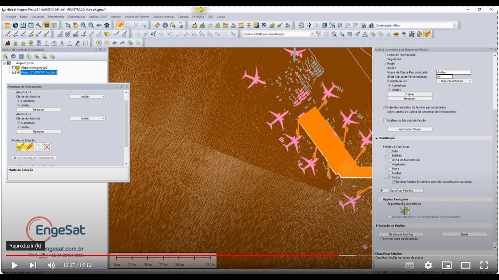Click the Classificar Feições button
499x280 pixels.
click(401, 191)
